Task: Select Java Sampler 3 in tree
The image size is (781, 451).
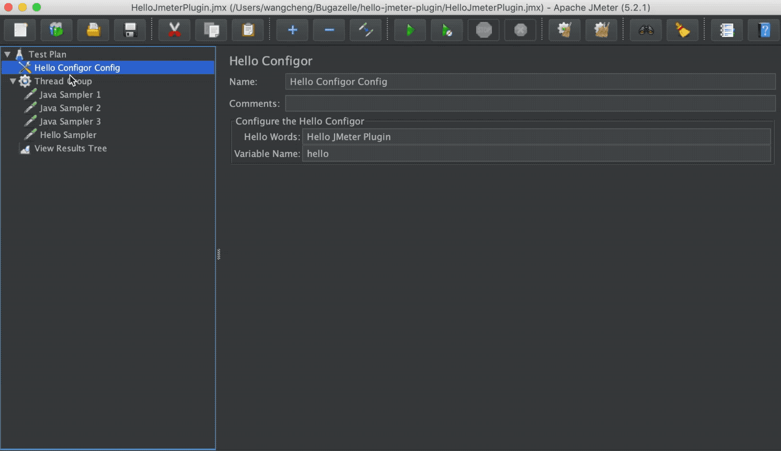Action: (70, 121)
